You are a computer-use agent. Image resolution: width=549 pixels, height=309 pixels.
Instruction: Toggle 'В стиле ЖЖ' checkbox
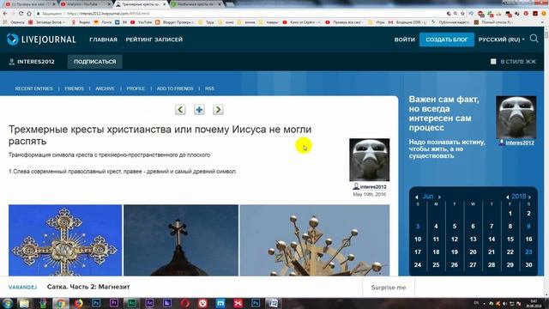pyautogui.click(x=493, y=62)
